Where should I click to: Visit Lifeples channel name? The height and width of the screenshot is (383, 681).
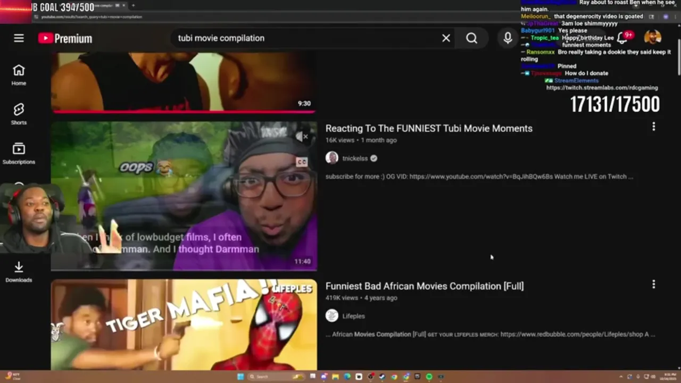point(353,316)
